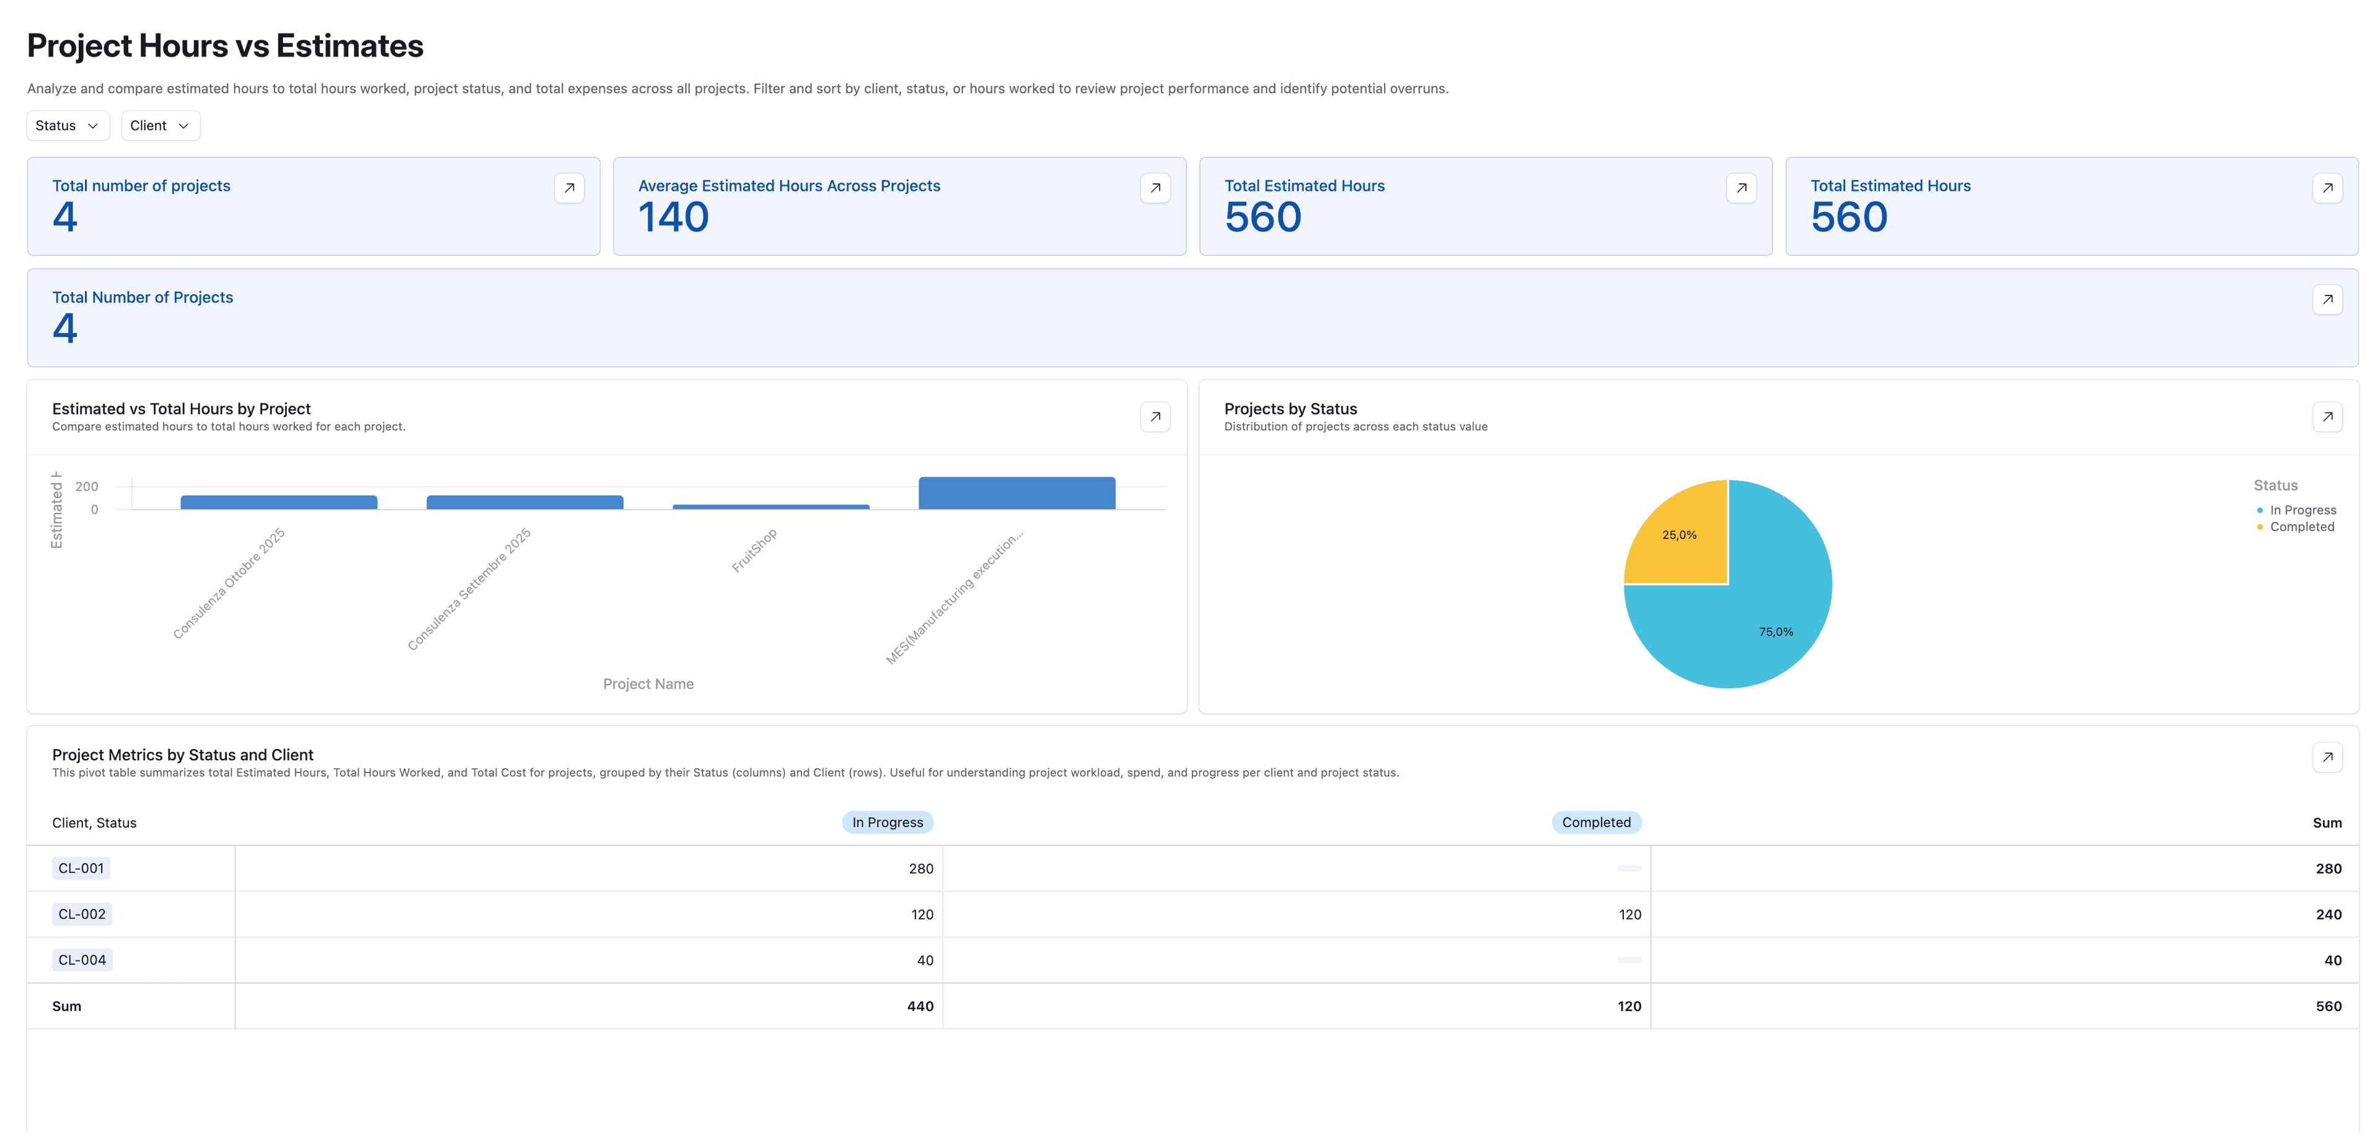Expand the Projects by Status chart
The image size is (2380, 1133).
pyautogui.click(x=2329, y=416)
